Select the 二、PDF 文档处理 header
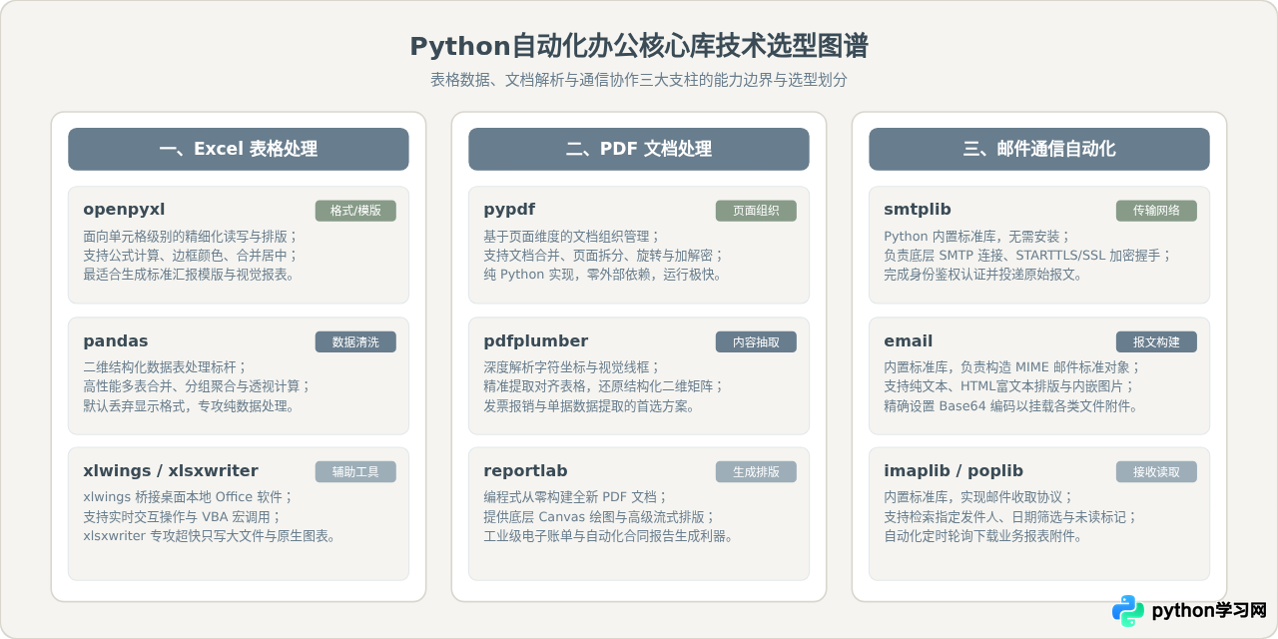 pos(639,149)
